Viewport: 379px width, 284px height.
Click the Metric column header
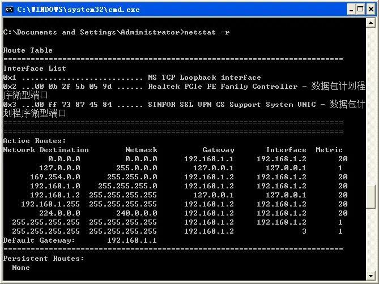tap(329, 150)
